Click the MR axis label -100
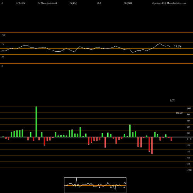 click(189, 170)
